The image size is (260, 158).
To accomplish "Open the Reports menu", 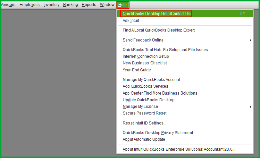I will point(89,5).
